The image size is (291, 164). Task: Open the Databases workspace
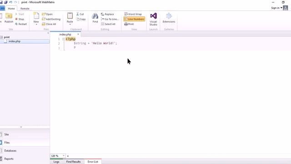point(10,151)
